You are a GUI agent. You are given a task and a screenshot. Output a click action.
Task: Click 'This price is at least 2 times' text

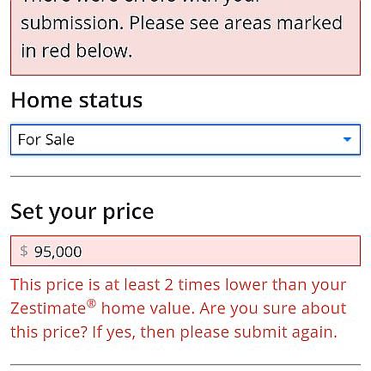116,285
